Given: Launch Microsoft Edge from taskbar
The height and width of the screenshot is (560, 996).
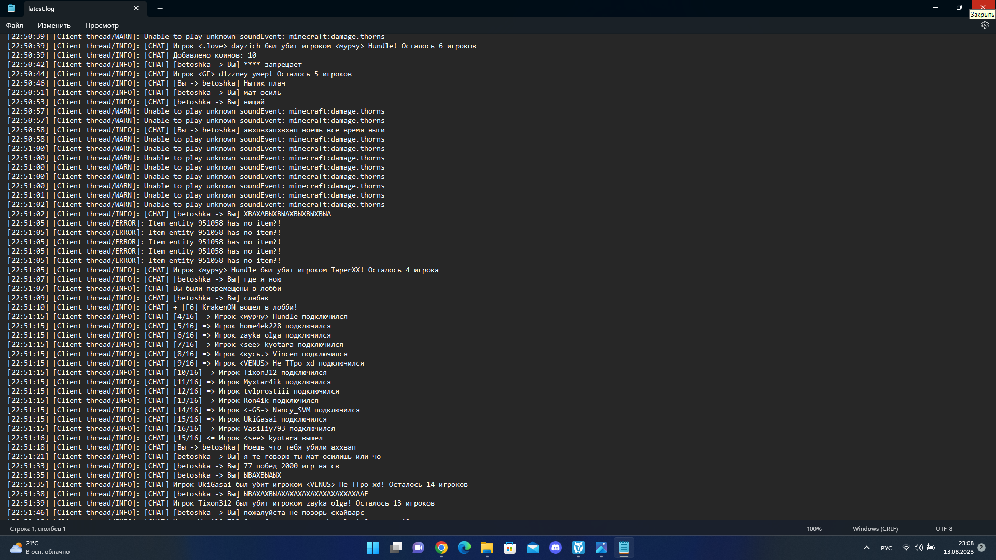Looking at the screenshot, I should (464, 548).
